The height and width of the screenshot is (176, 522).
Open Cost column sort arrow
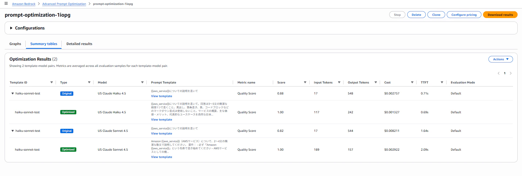tap(412, 82)
